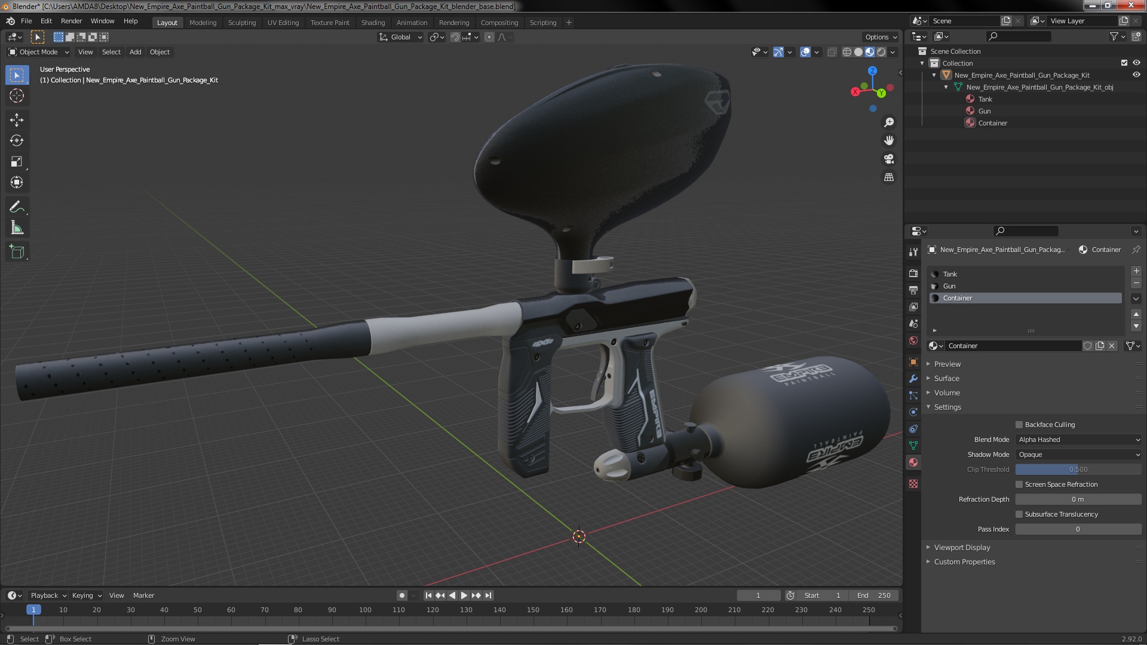1147x645 pixels.
Task: Click the Refraction Depth value field
Action: tap(1078, 499)
